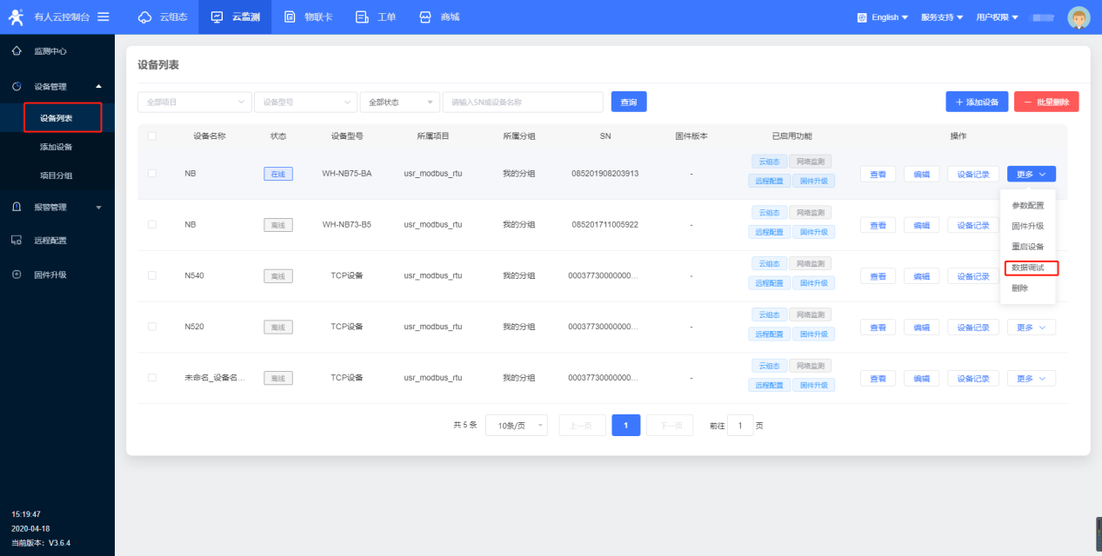The image size is (1102, 556).
Task: Click 设备记录 for device N540
Action: [x=973, y=276]
